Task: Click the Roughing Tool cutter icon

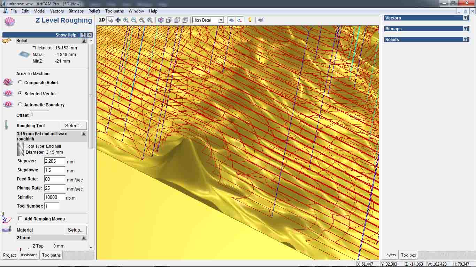Action: (x=6, y=125)
